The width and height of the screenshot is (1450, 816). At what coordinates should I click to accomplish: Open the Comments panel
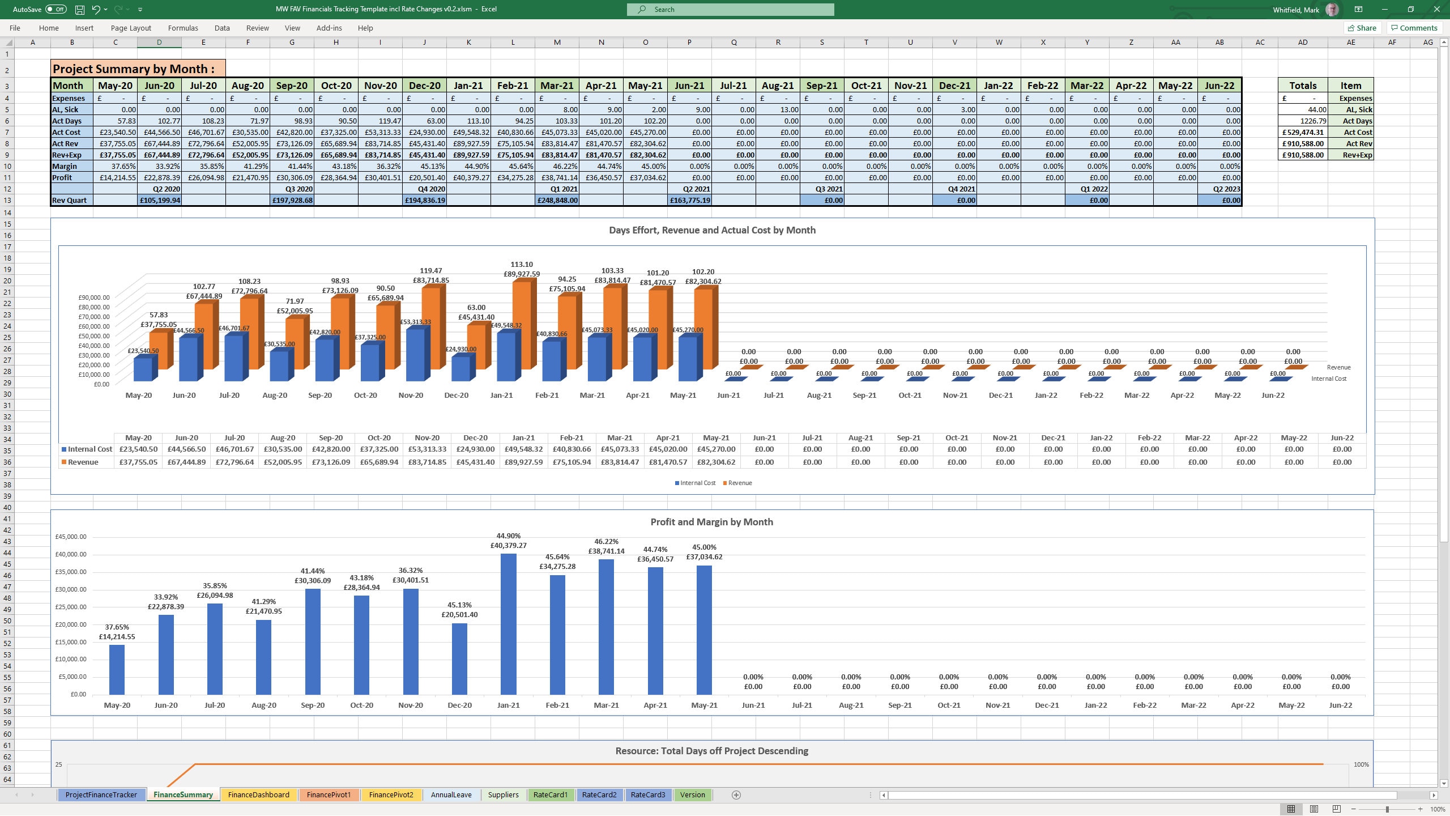click(x=1414, y=28)
